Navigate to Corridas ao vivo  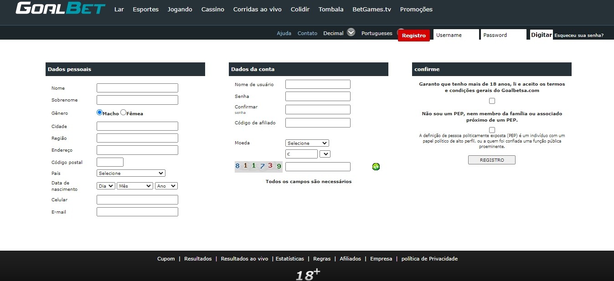(257, 9)
